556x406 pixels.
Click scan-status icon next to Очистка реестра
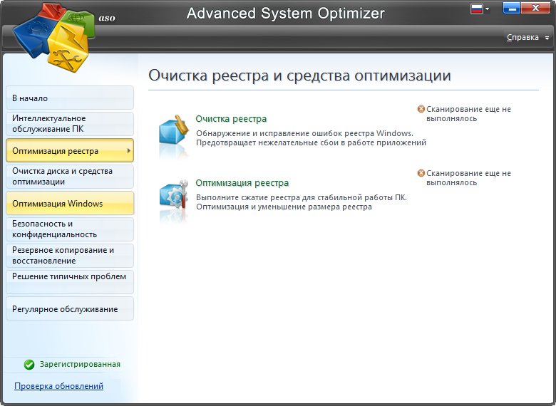[421, 109]
